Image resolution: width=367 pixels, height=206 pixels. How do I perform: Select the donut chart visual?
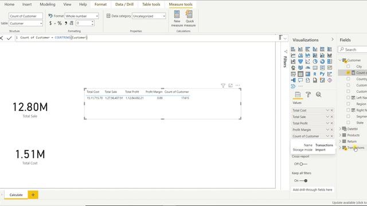tap(322, 61)
